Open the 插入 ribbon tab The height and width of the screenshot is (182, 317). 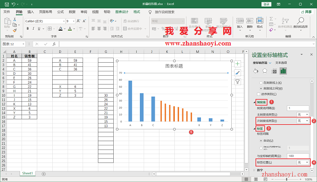click(30, 12)
